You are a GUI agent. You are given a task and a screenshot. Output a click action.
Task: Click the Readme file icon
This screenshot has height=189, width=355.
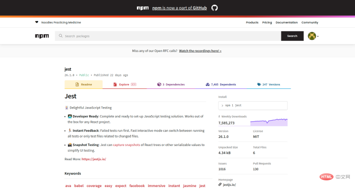pyautogui.click(x=77, y=84)
